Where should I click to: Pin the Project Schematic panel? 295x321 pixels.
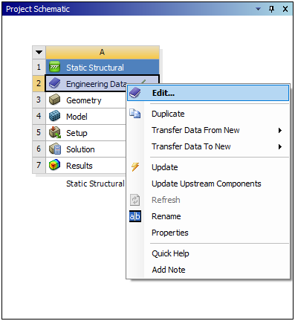point(272,9)
